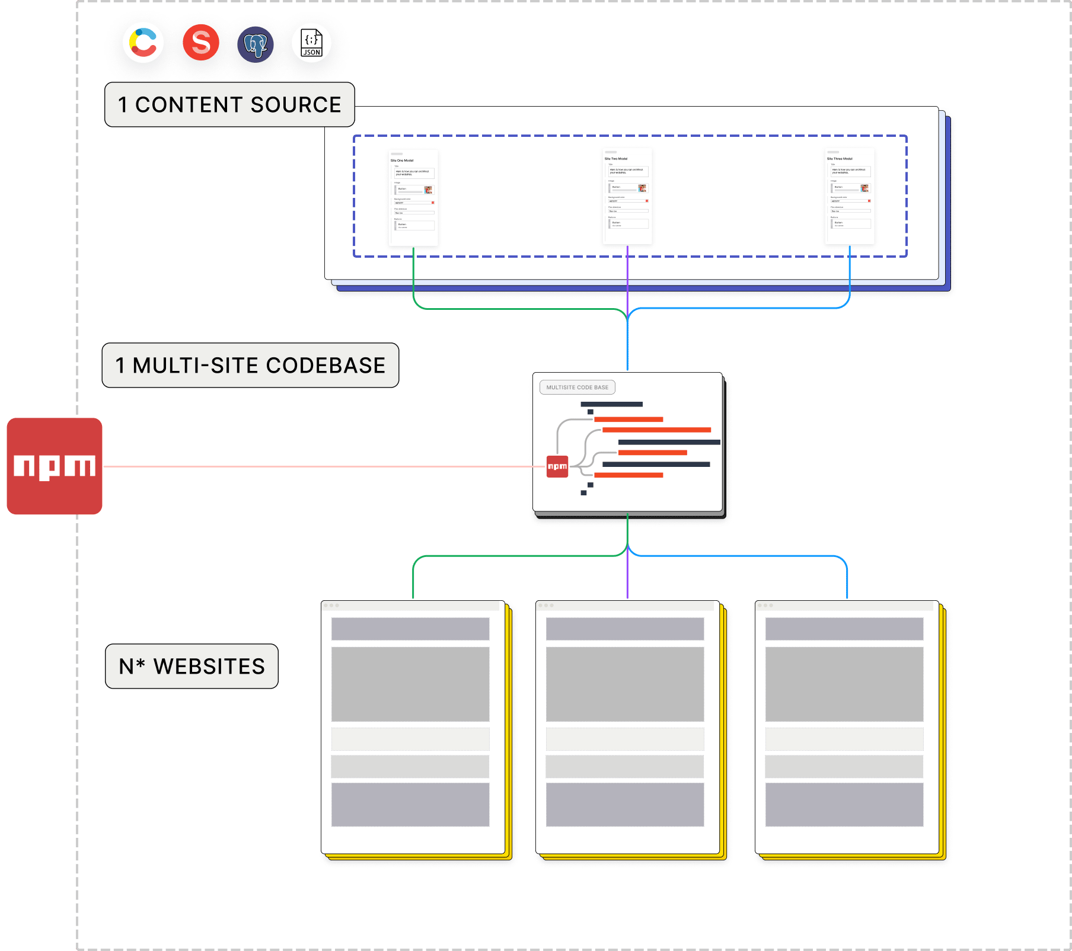Click the Buttons entry in Site One Model

coord(414,226)
